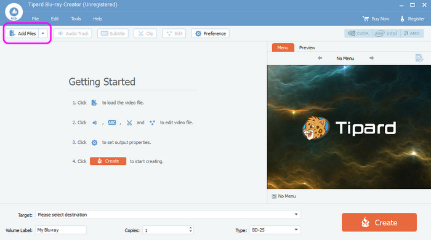Viewport: 431px width, 240px height.
Task: Click the edit menu template icon
Action: (x=419, y=58)
